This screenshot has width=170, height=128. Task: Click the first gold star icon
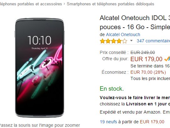coord(103,41)
